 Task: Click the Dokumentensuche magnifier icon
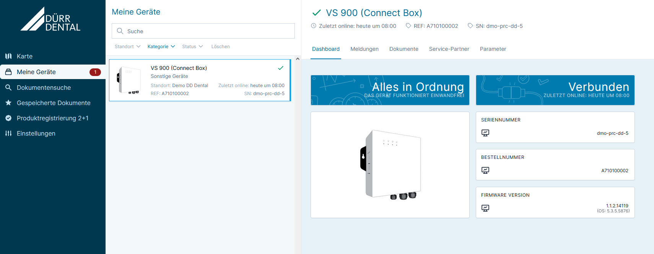point(8,87)
